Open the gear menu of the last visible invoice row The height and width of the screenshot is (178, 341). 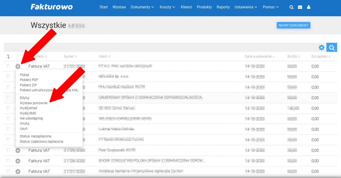18,171
